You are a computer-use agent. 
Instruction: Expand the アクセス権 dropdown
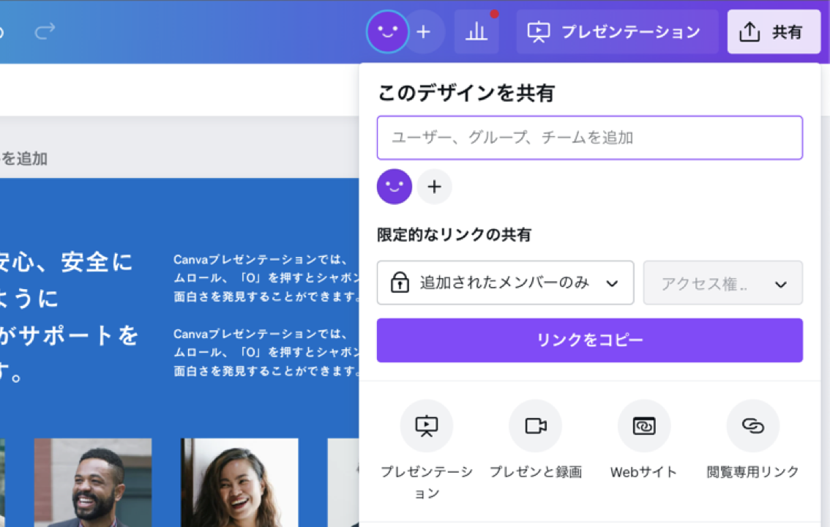pos(723,283)
